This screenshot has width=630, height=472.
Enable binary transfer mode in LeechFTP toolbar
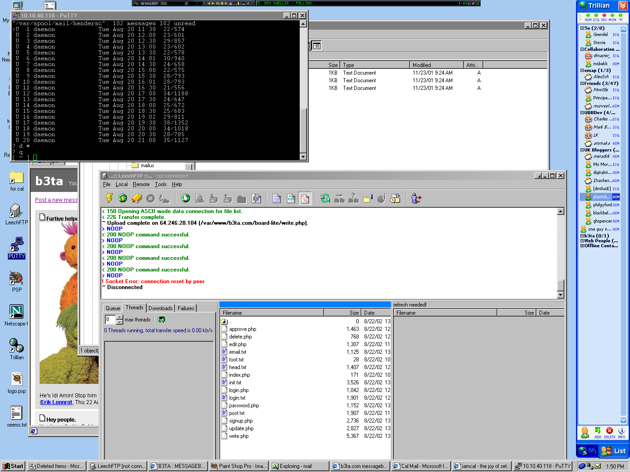[277, 198]
